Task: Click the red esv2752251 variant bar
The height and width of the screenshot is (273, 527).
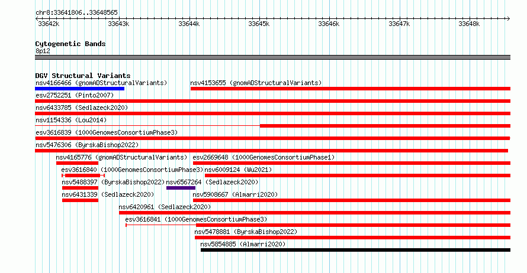Action: tap(273, 101)
